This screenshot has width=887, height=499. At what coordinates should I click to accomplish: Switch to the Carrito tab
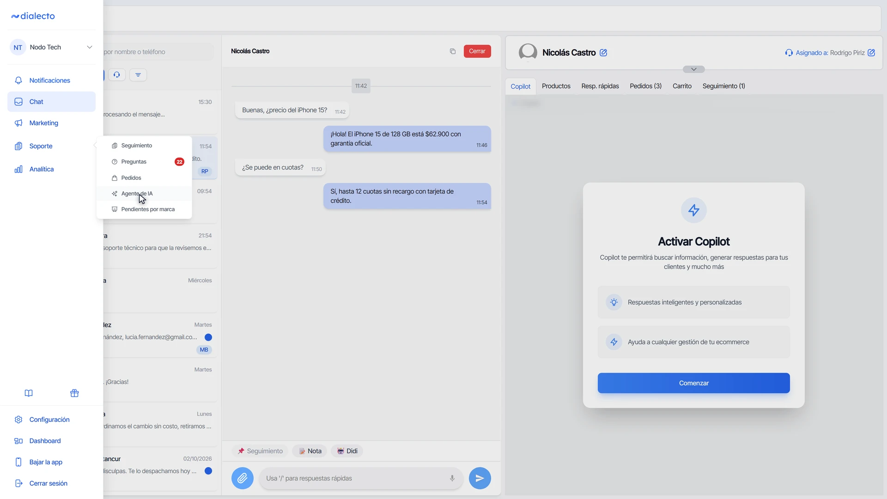click(x=682, y=86)
